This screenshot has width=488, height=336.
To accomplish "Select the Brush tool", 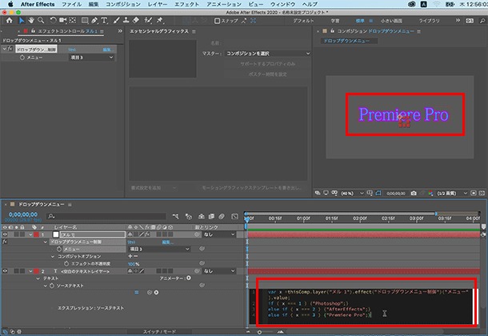I will click(116, 21).
